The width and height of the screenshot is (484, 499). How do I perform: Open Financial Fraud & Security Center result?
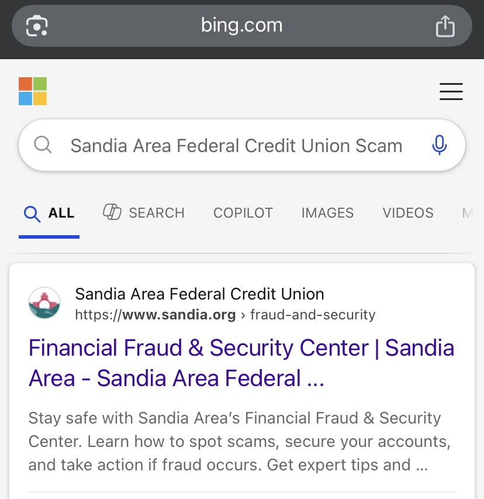[241, 363]
